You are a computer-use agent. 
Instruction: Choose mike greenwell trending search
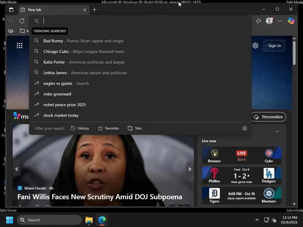point(140,94)
